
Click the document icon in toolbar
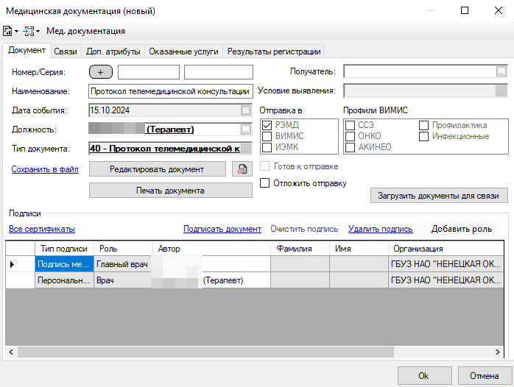tap(7, 31)
